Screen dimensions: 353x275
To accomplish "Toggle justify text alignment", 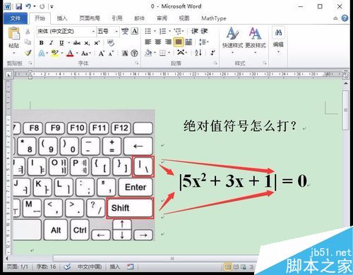I will (x=179, y=42).
